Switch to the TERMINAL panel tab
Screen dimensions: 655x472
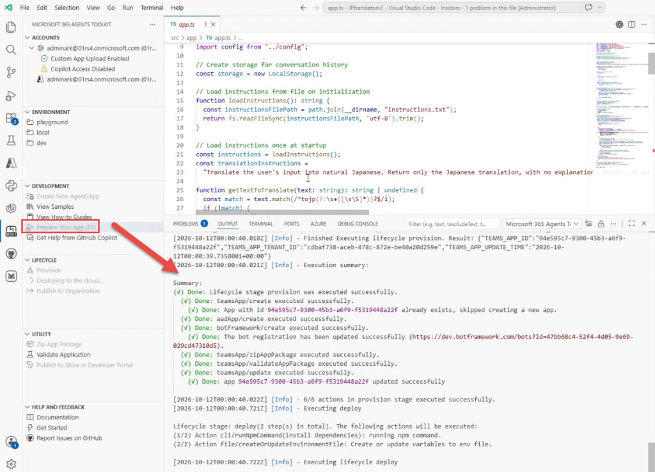tap(261, 224)
